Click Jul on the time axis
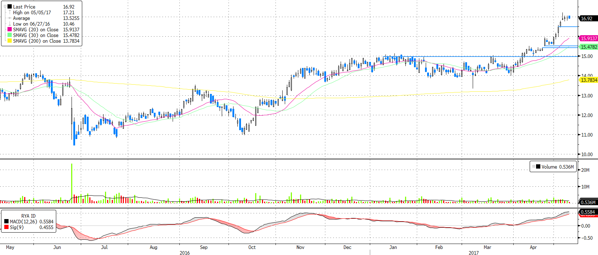This screenshot has height=255, width=598. coord(104,247)
